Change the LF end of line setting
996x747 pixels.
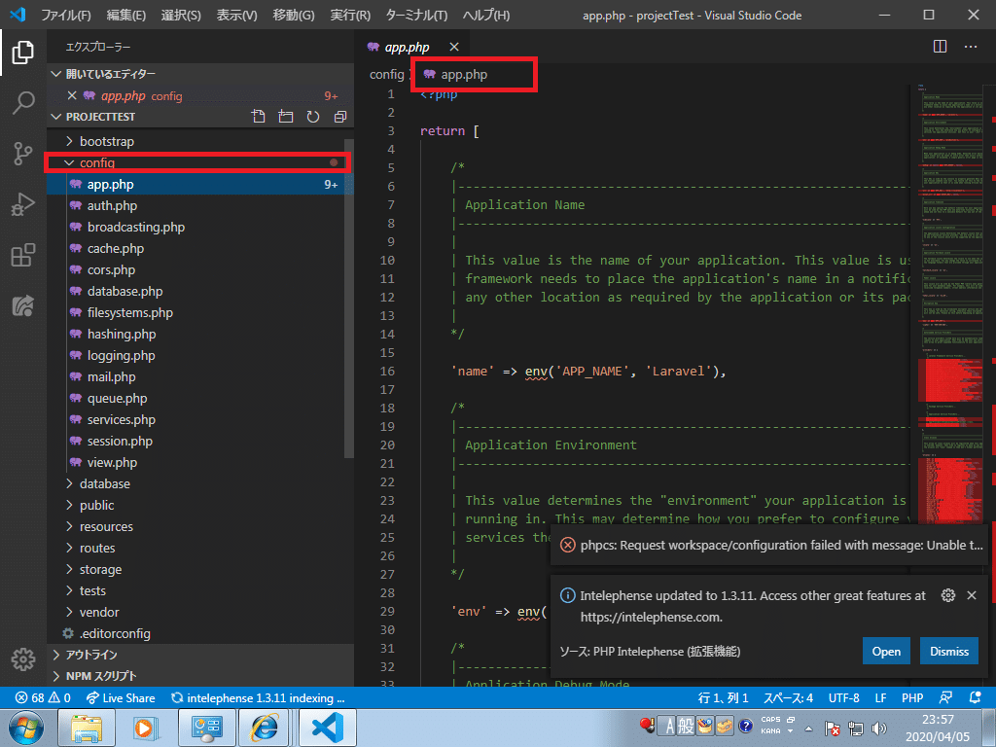click(880, 698)
